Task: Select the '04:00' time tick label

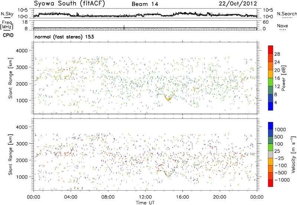Action: (71, 197)
